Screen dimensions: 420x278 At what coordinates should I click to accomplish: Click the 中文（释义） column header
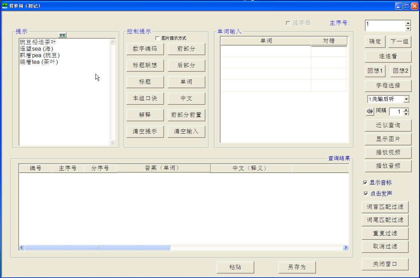coord(251,168)
